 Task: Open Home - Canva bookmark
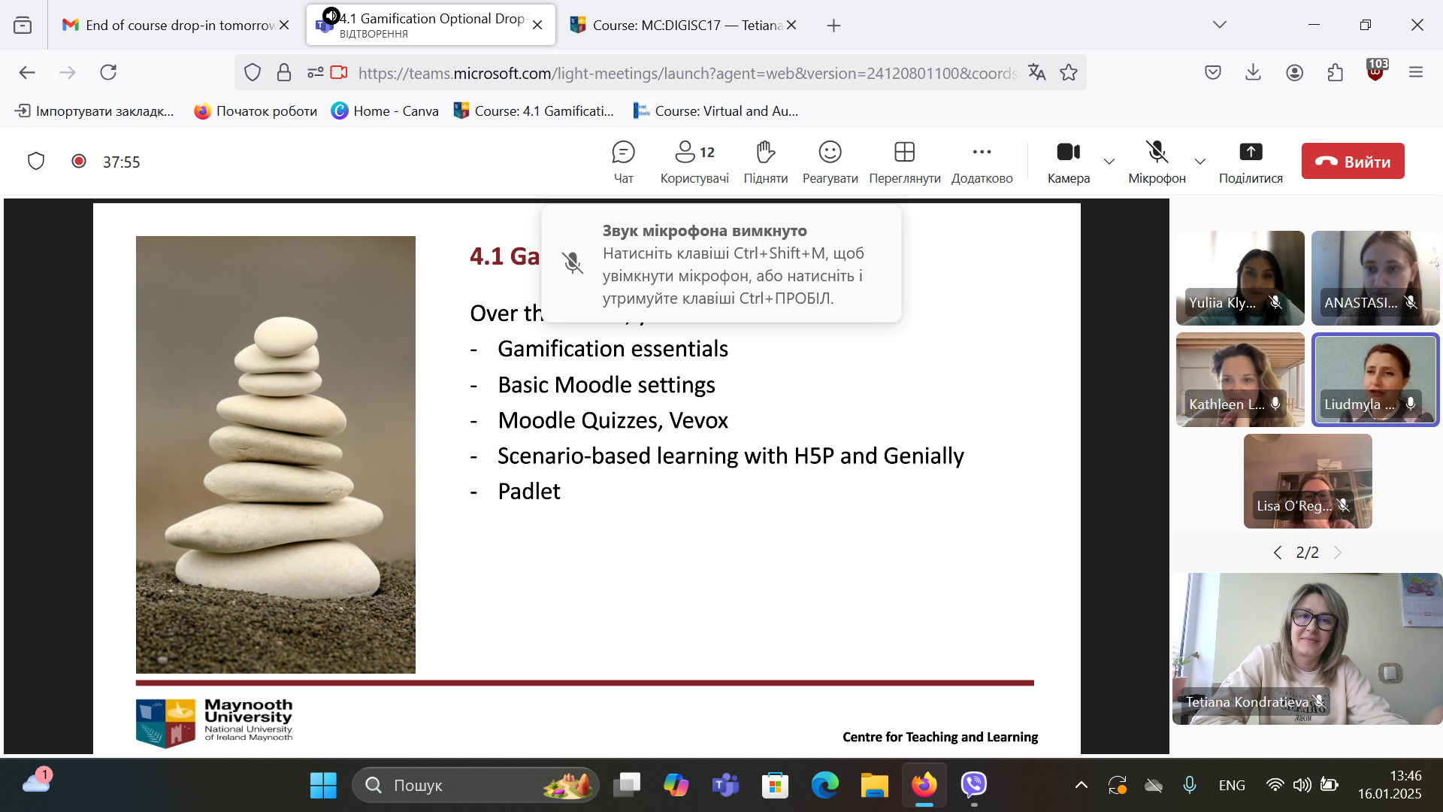385,111
